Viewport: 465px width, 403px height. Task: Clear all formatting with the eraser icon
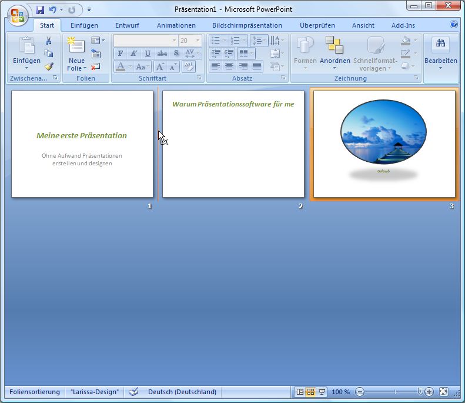coord(188,66)
